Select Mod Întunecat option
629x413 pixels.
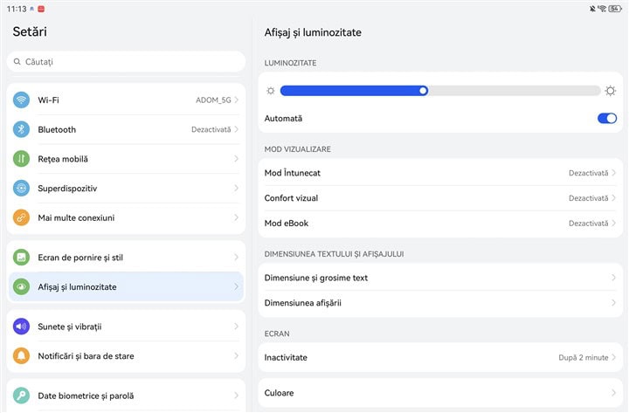[440, 173]
